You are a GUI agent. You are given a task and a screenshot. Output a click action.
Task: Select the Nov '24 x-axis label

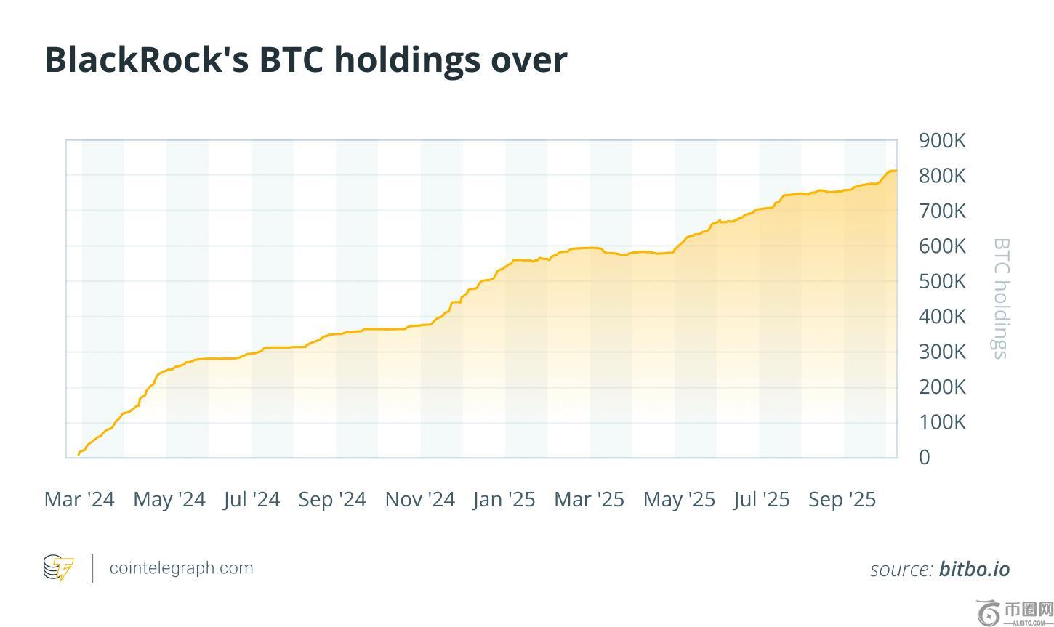click(x=420, y=500)
